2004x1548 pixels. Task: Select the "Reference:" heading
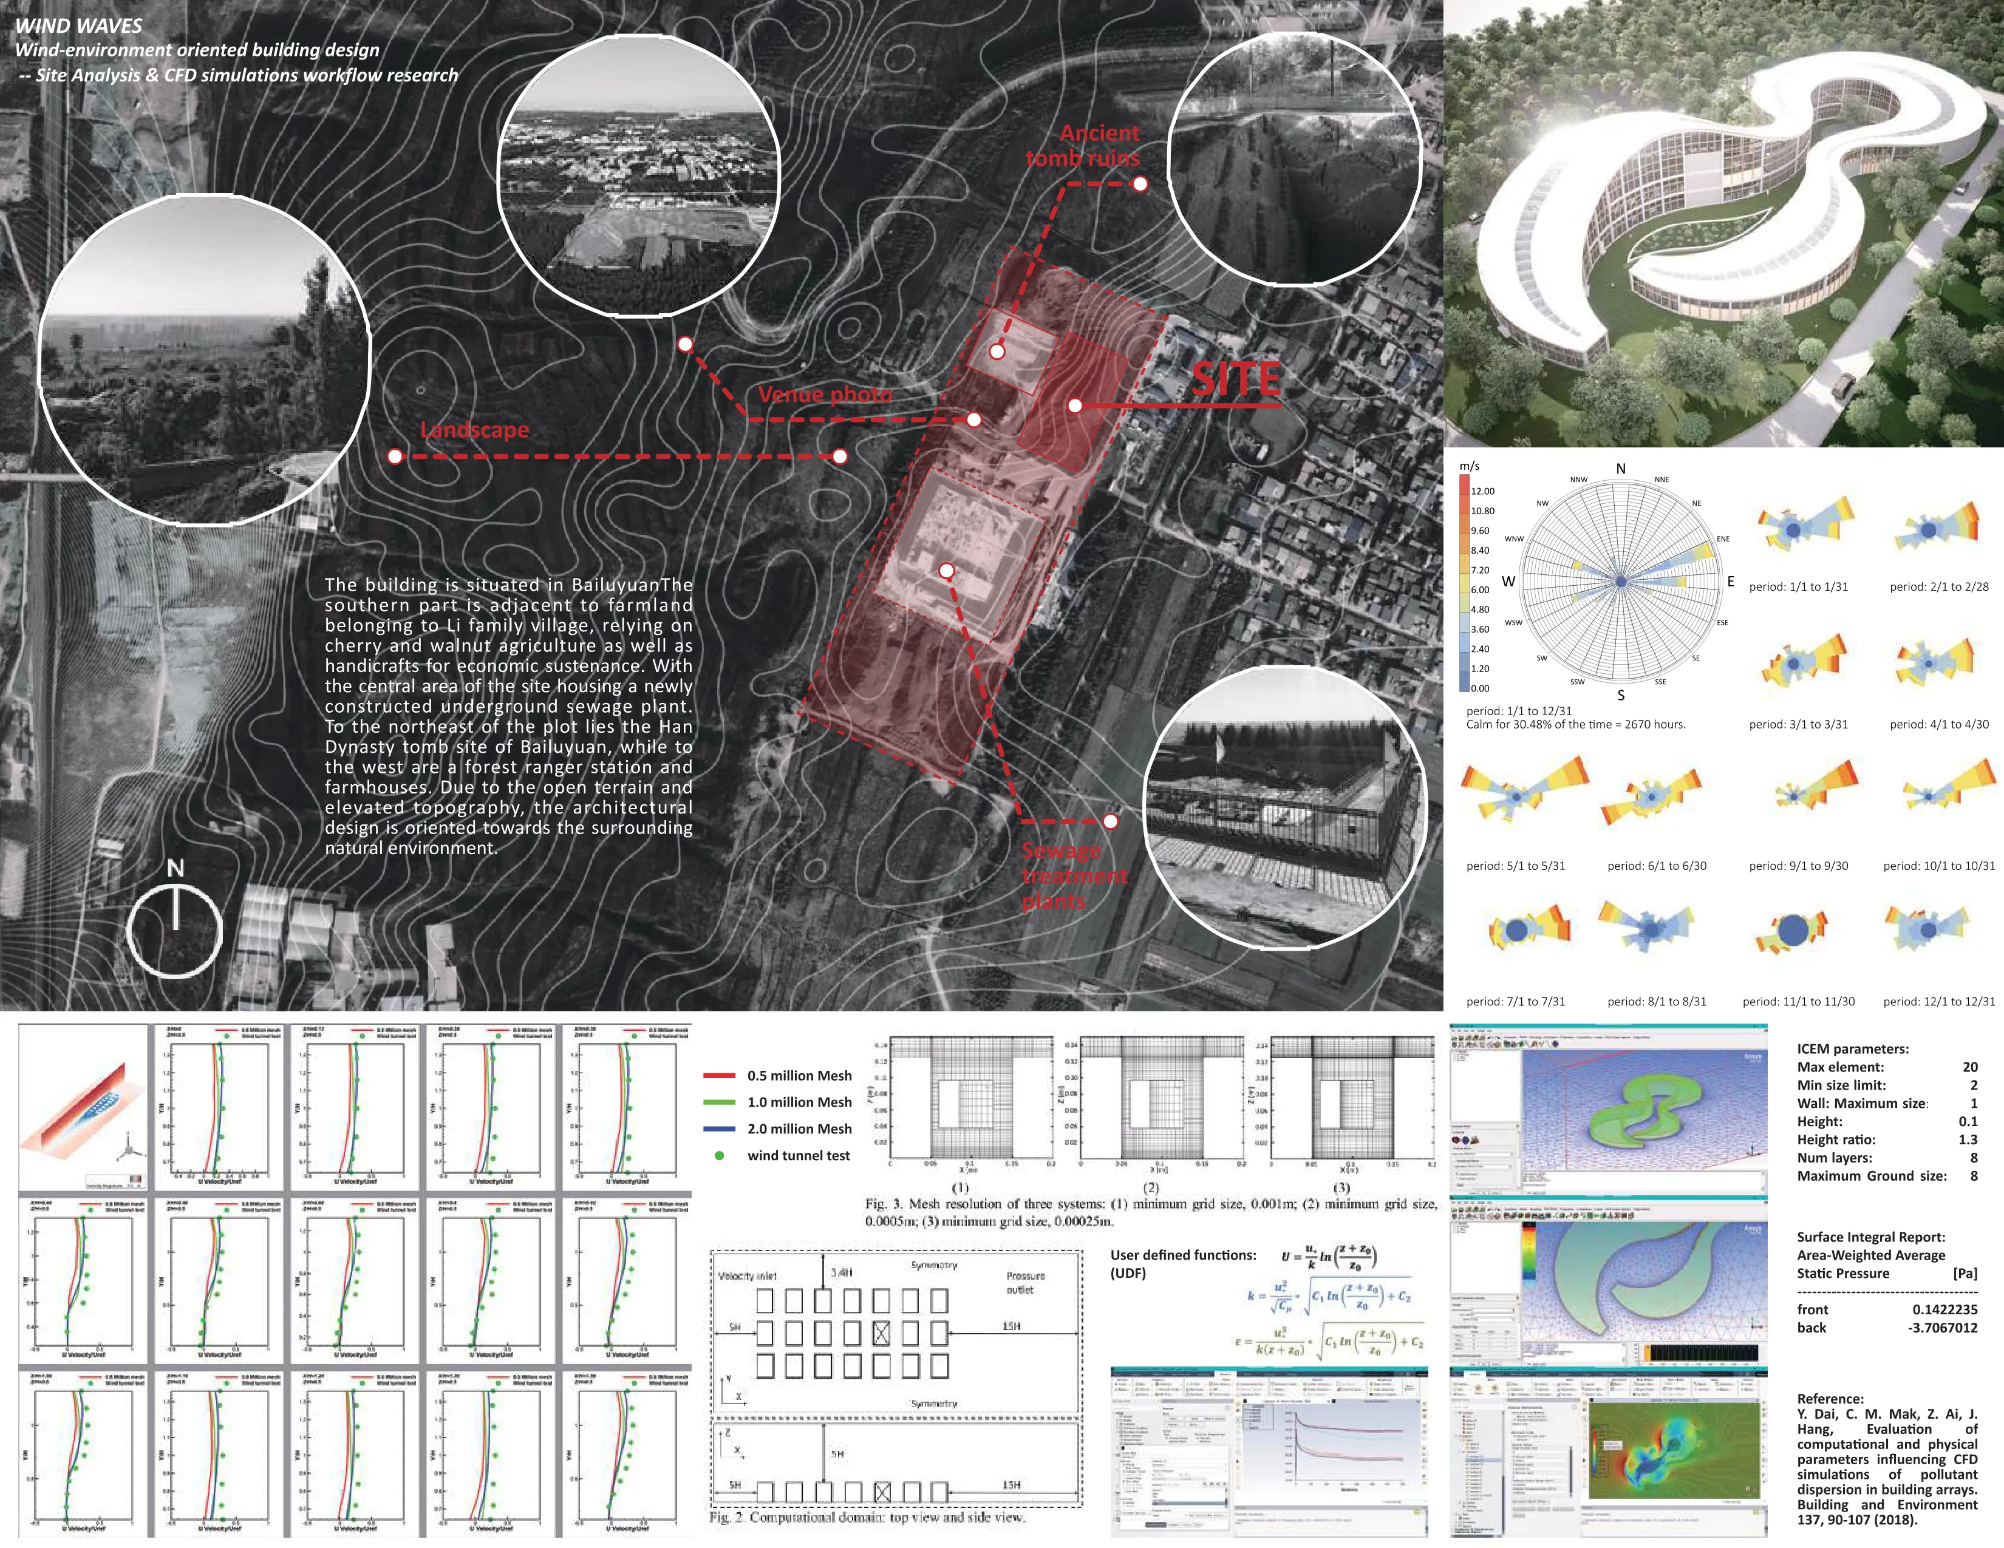1830,1399
